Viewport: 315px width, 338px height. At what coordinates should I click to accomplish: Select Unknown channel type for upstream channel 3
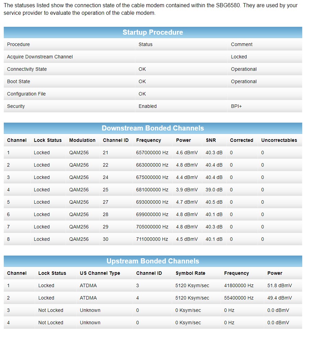point(90,310)
